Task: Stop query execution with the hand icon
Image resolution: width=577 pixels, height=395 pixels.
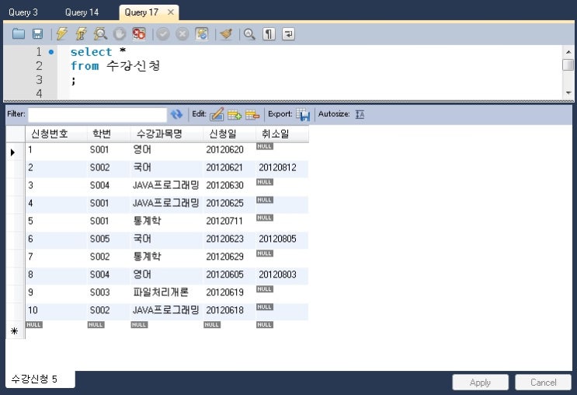Action: point(120,34)
